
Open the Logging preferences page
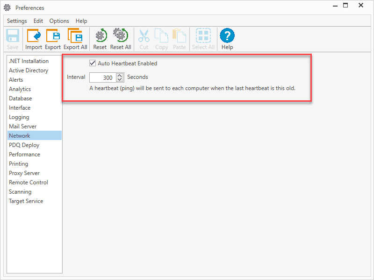[35, 117]
